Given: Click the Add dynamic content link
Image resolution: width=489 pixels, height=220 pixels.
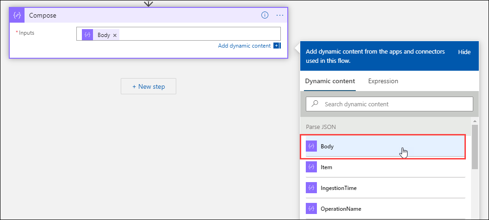Looking at the screenshot, I should 244,46.
